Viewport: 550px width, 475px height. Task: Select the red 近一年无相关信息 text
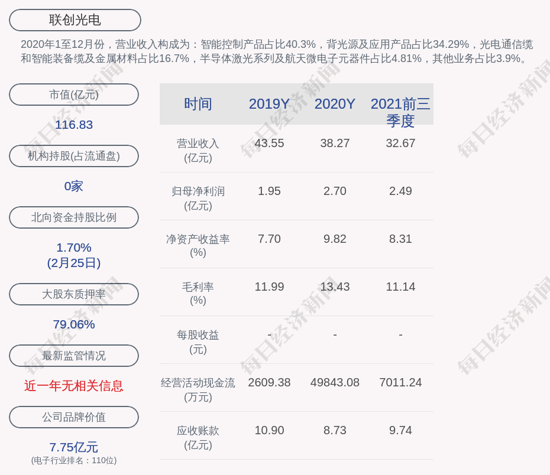(74, 386)
